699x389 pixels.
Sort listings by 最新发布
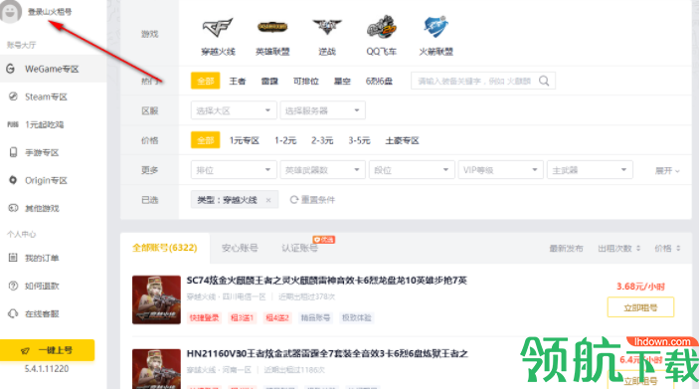(566, 248)
